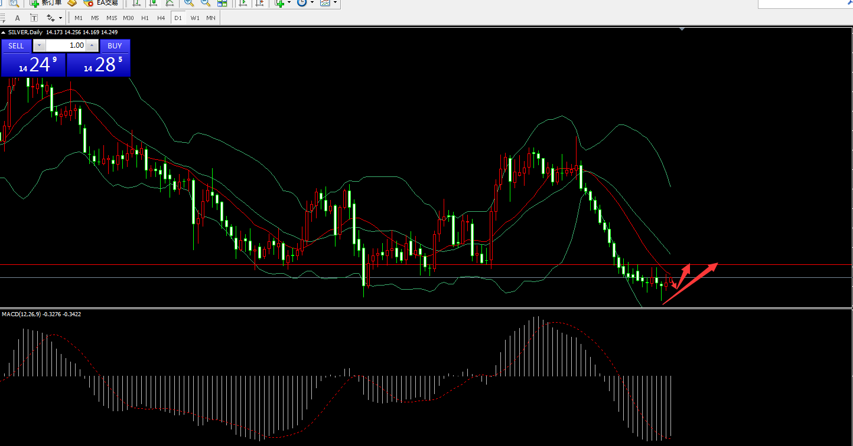The image size is (853, 446).
Task: Click the zoom in magnifier icon
Action: pos(188,3)
